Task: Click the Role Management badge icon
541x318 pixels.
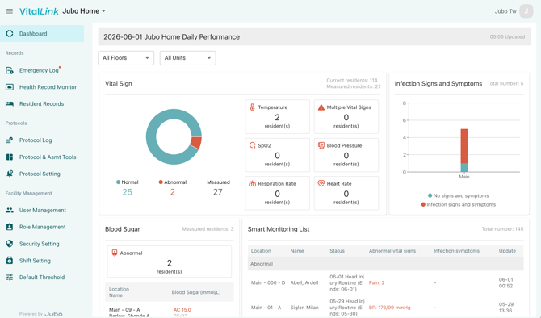Action: coord(10,227)
